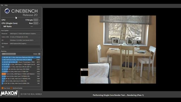The height and width of the screenshot is (102, 181).
Task: Click the MAXON logo
Action: coord(9,93)
